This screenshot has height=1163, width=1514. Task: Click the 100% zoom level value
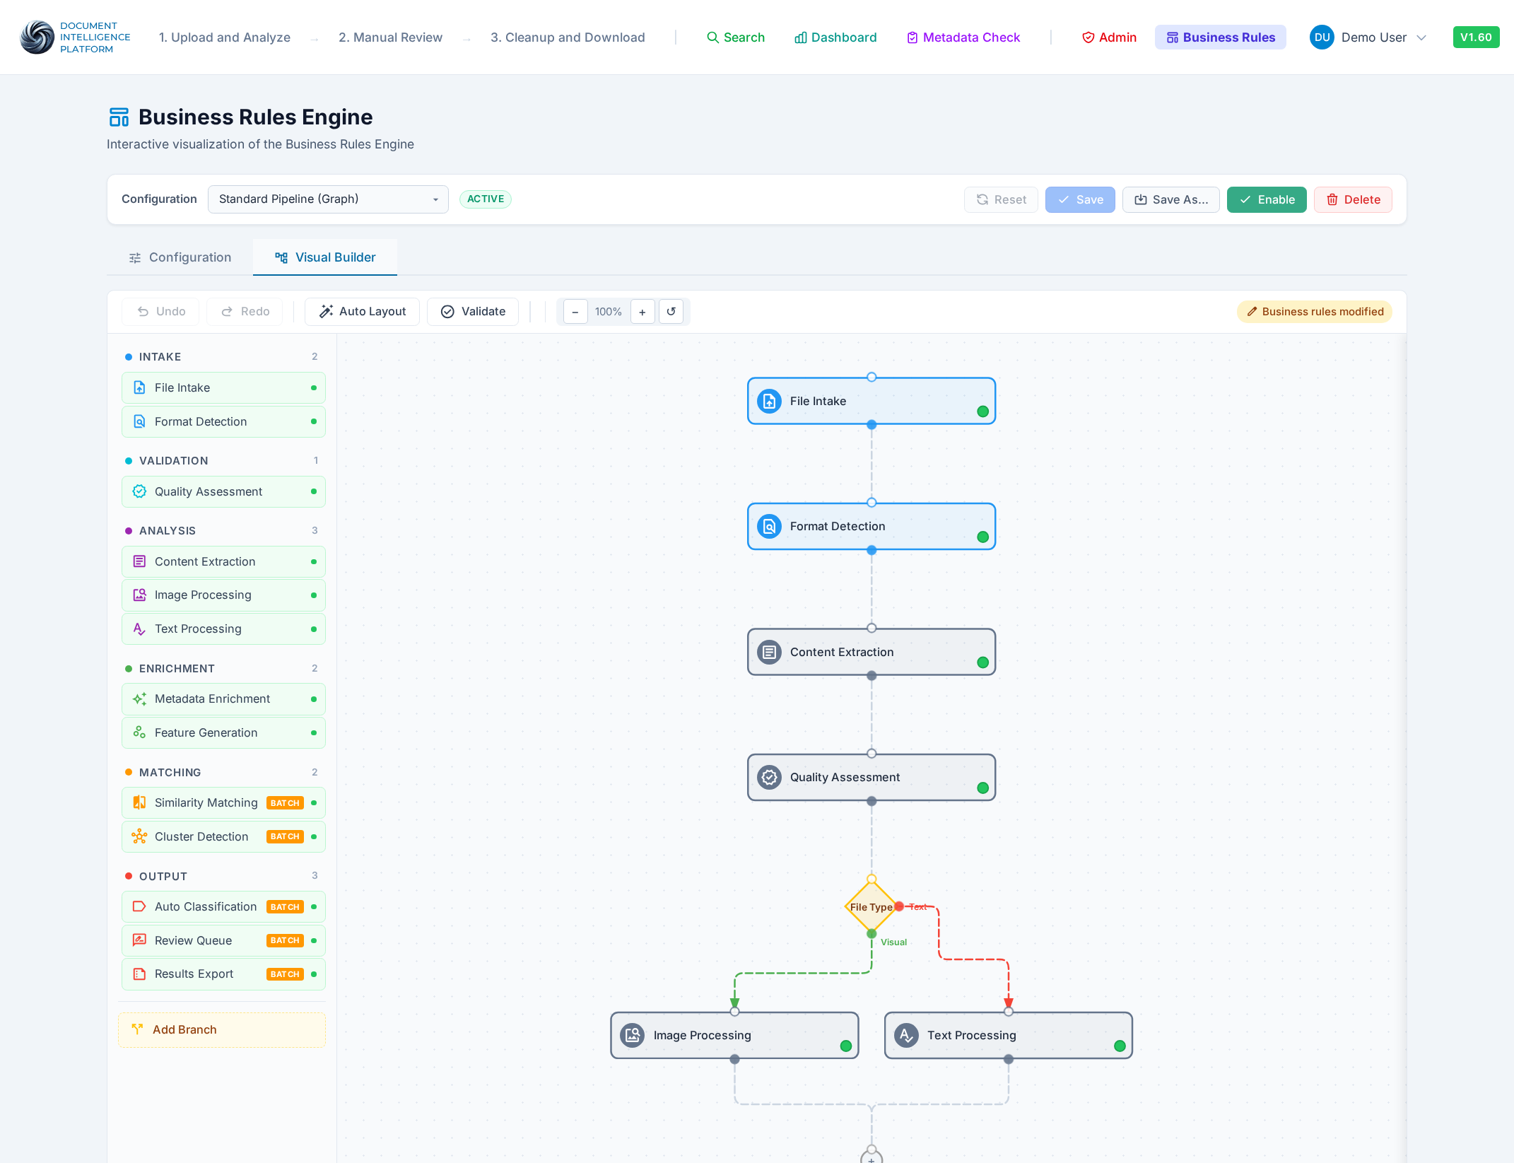click(609, 312)
